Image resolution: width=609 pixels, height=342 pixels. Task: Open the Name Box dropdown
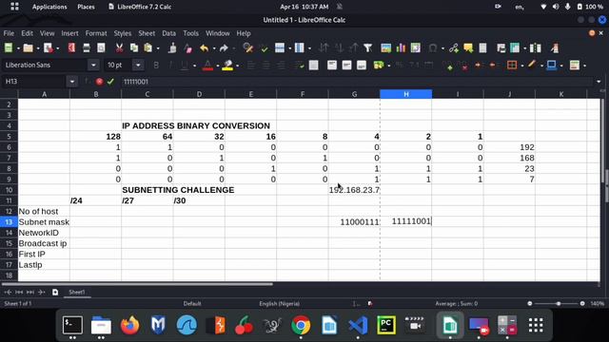72,82
